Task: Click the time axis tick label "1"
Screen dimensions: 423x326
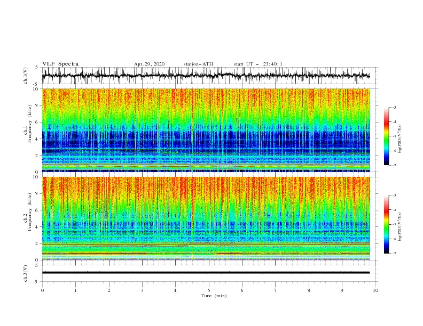Action: coord(75,290)
